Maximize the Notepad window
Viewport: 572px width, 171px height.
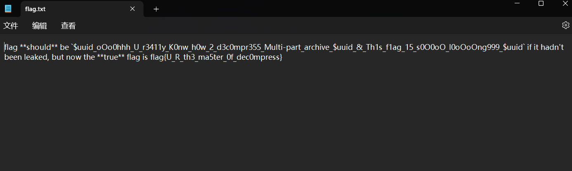pyautogui.click(x=541, y=3)
